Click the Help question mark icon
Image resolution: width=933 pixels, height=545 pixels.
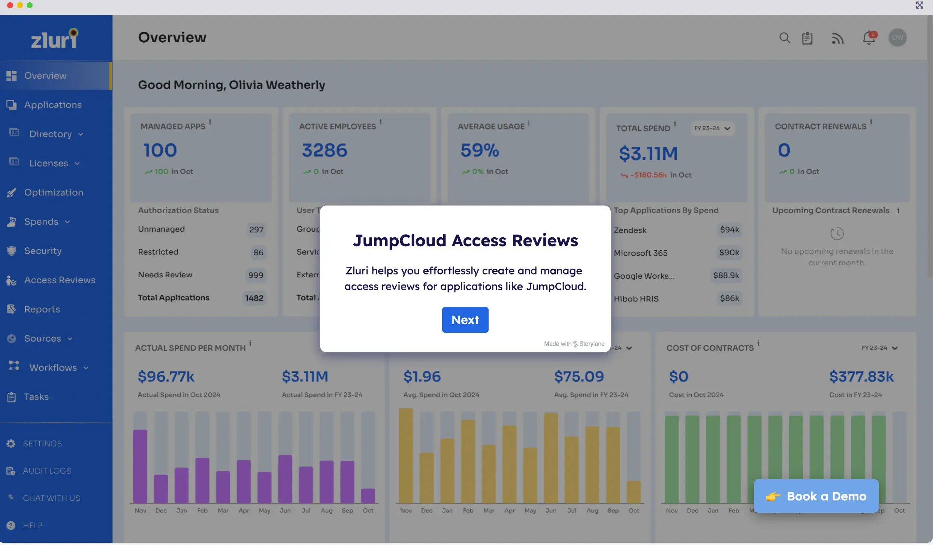click(x=11, y=526)
